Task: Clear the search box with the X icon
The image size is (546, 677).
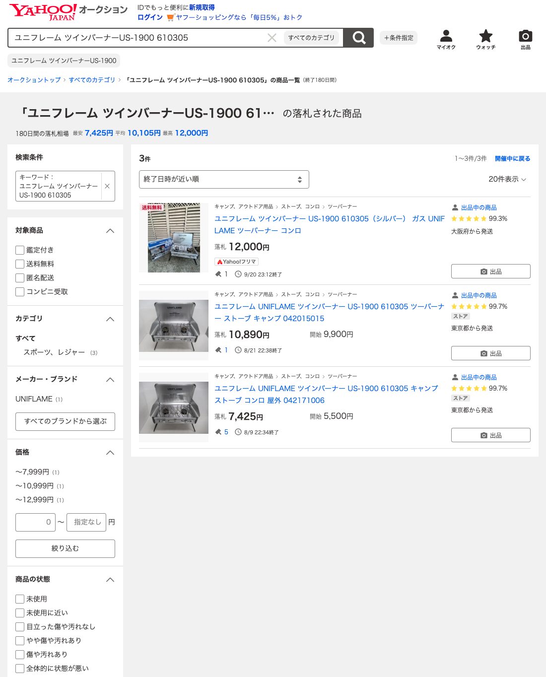Action: [272, 38]
